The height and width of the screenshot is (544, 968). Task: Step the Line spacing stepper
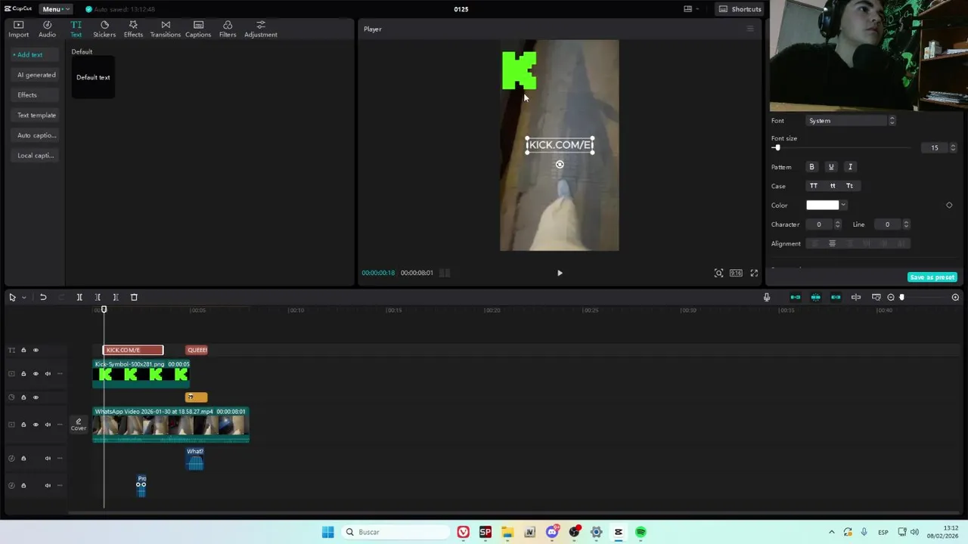point(906,224)
